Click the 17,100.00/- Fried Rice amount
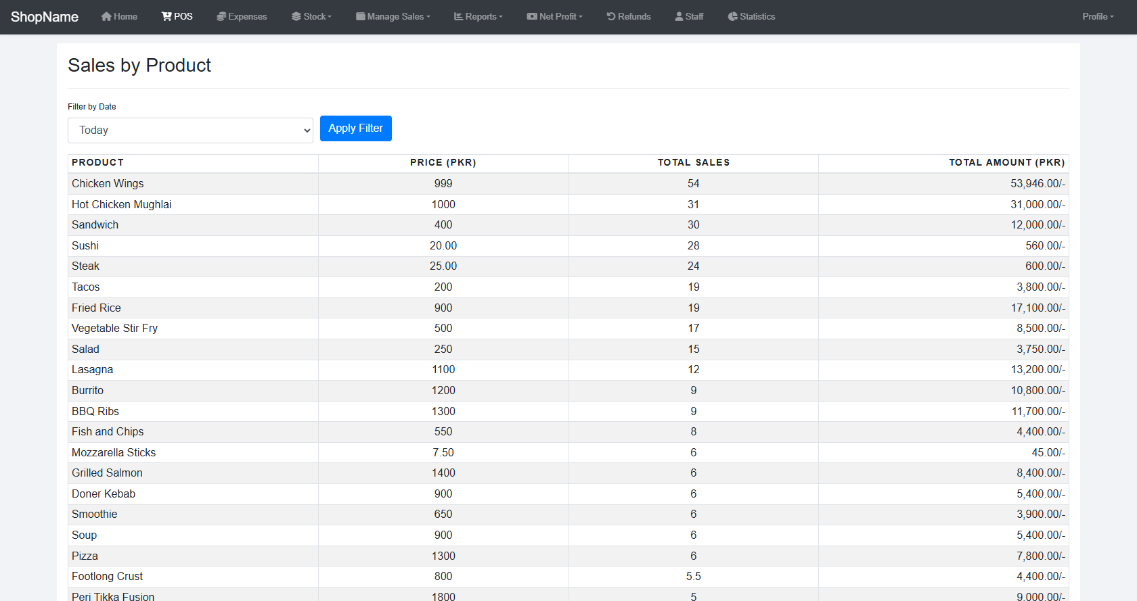 (1038, 308)
